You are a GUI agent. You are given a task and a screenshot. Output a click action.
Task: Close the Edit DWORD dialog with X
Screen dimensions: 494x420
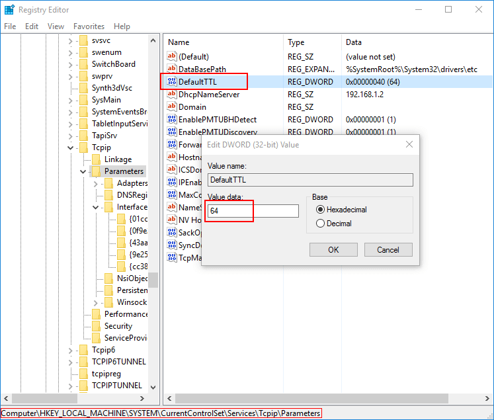409,144
